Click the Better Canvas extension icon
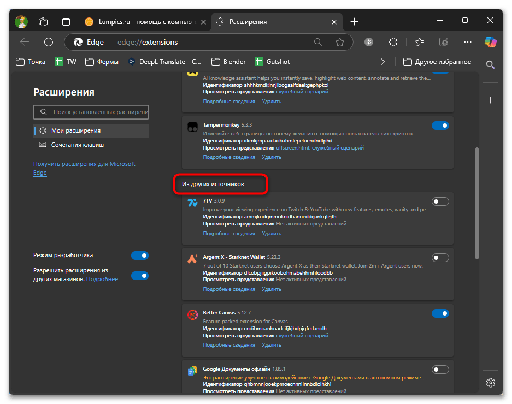Screen dimensions: 512x404 click(x=193, y=314)
